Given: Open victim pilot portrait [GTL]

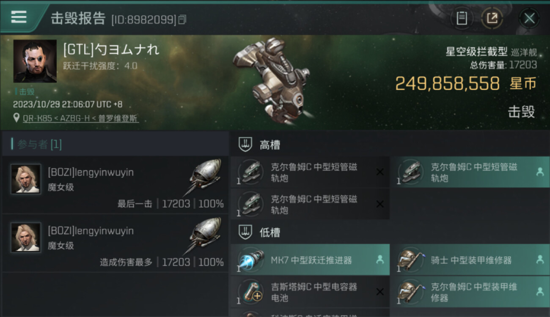Looking at the screenshot, I should coord(35,61).
